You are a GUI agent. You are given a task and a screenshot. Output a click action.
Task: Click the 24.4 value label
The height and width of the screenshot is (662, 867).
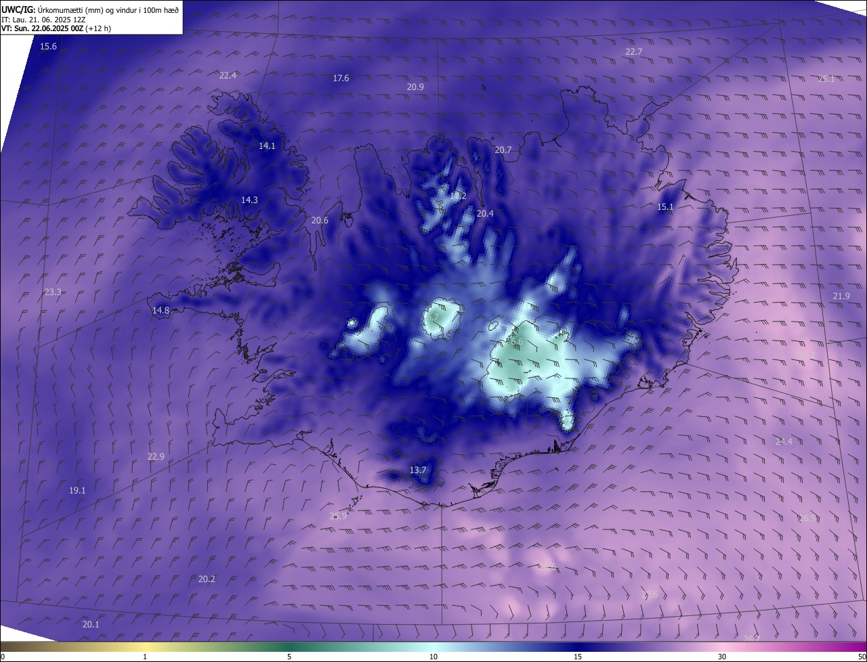(784, 442)
